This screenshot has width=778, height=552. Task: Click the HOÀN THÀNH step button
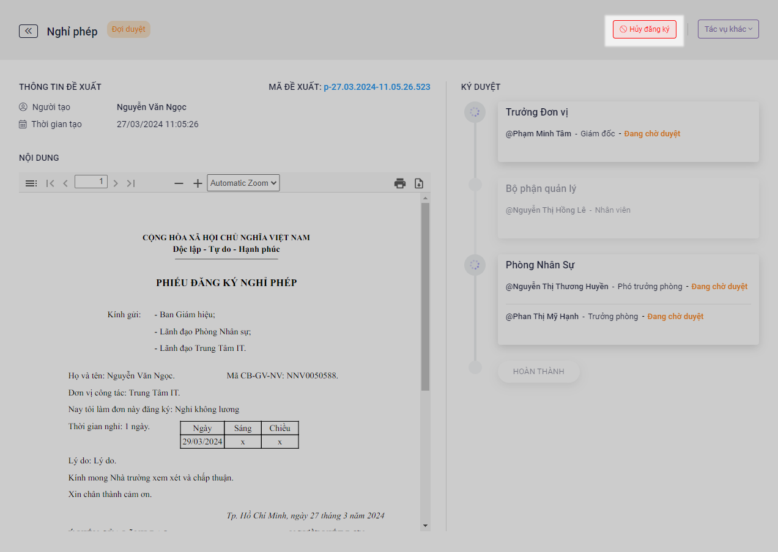[538, 372]
